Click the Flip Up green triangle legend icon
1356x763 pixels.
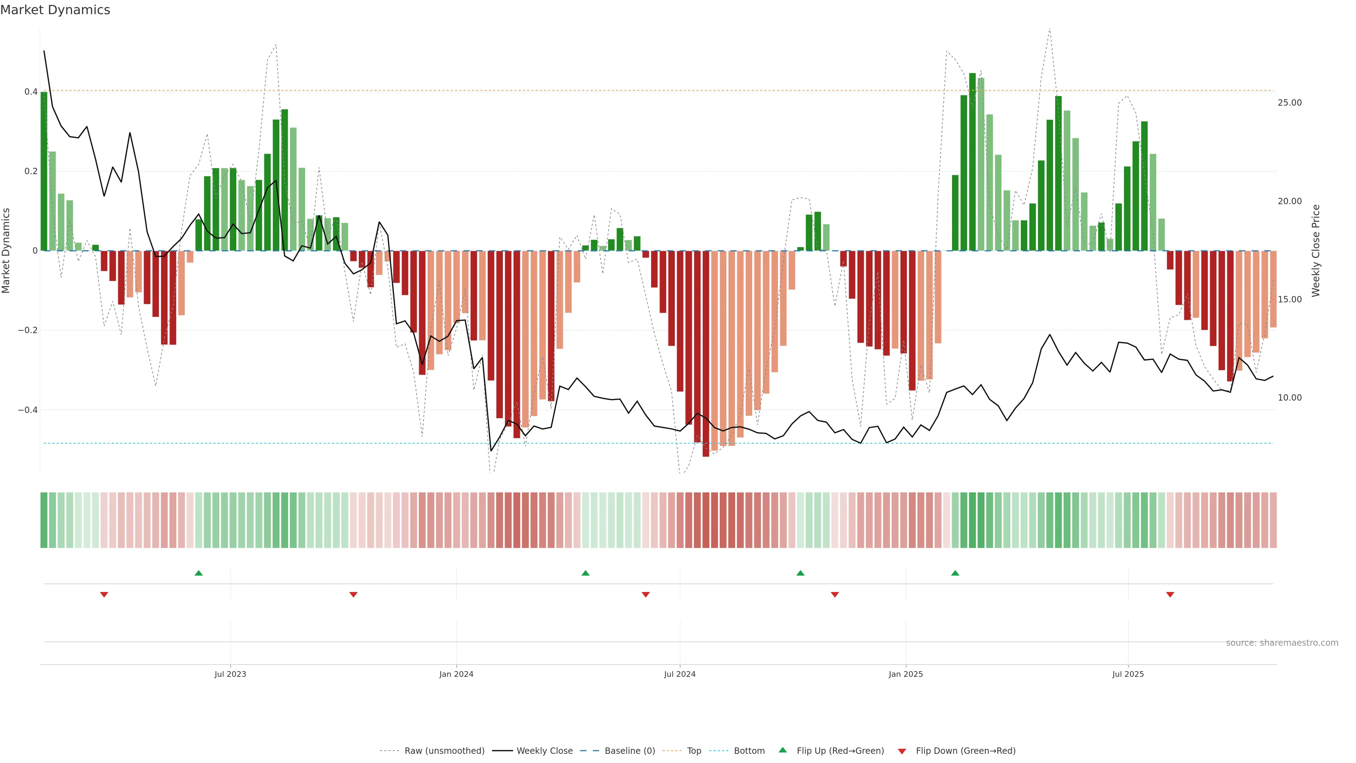click(x=783, y=750)
